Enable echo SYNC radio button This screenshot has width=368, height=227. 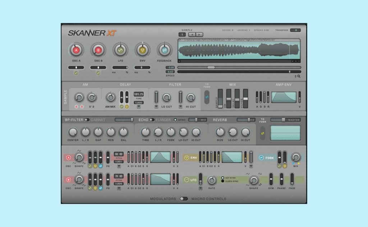[x=175, y=120]
